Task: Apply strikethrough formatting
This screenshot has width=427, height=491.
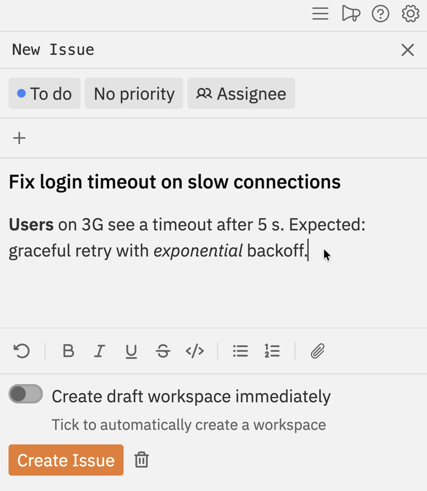Action: (163, 351)
